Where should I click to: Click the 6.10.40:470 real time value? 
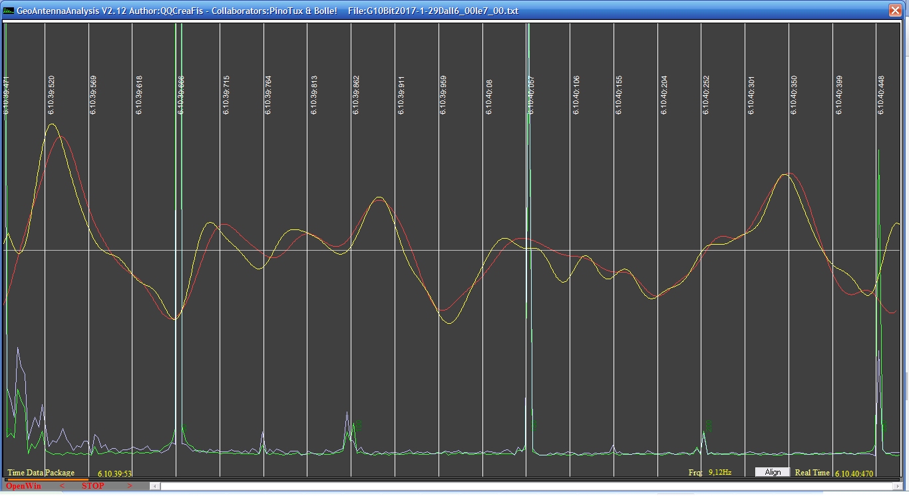[854, 474]
